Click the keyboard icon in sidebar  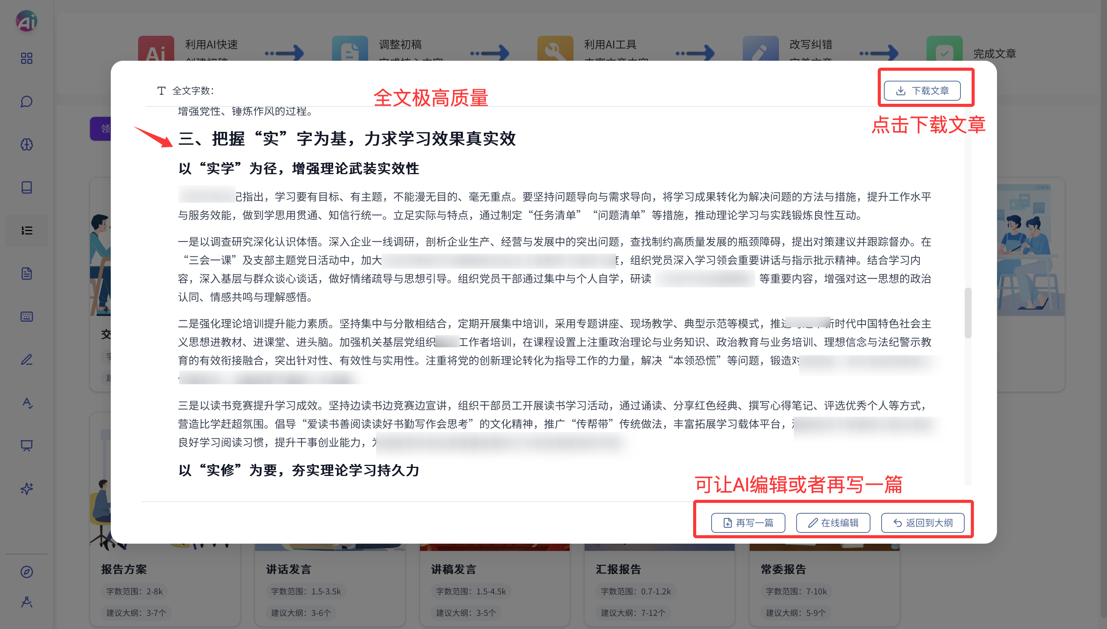coord(27,317)
